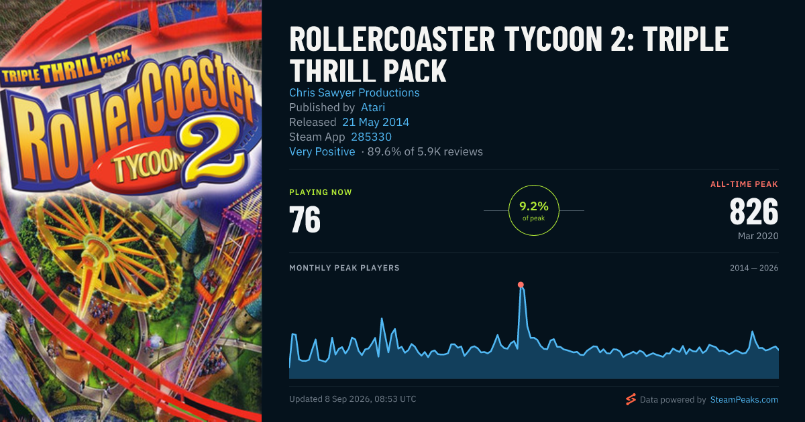The height and width of the screenshot is (422, 805).
Task: Click the game title heading
Action: point(508,55)
